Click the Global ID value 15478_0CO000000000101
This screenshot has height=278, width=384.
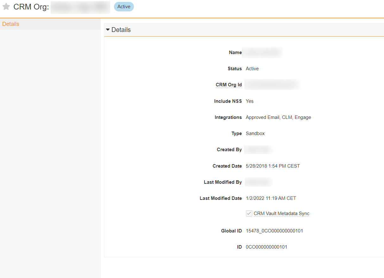pos(274,231)
